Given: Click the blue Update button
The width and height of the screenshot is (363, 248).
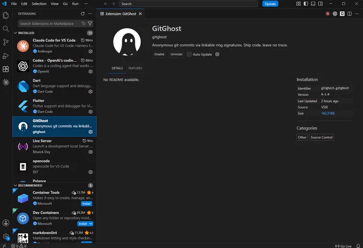Looking at the screenshot, I should [270, 4].
